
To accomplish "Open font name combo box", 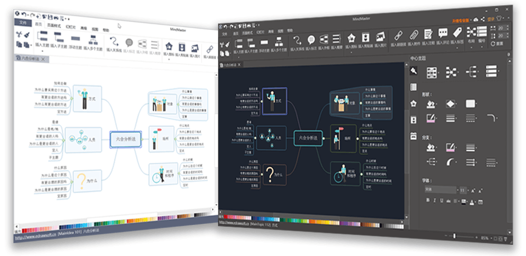I will [441, 190].
